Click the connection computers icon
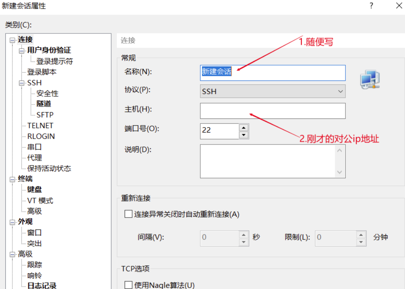Image resolution: width=405 pixels, height=289 pixels. coord(370,80)
